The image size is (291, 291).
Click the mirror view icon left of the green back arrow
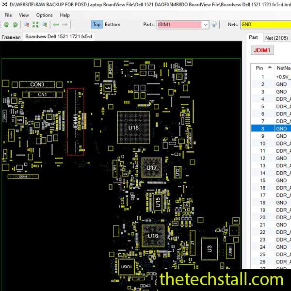coord(45,25)
